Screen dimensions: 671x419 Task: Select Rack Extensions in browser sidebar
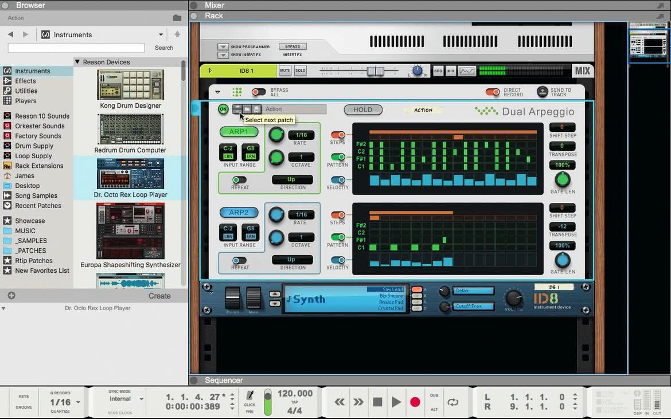(39, 166)
